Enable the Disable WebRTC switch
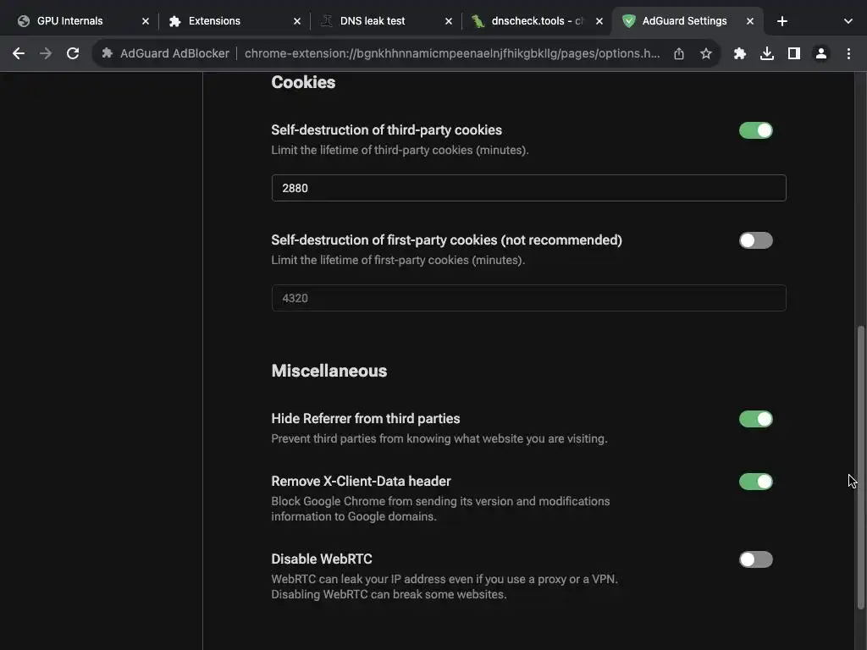 click(755, 559)
